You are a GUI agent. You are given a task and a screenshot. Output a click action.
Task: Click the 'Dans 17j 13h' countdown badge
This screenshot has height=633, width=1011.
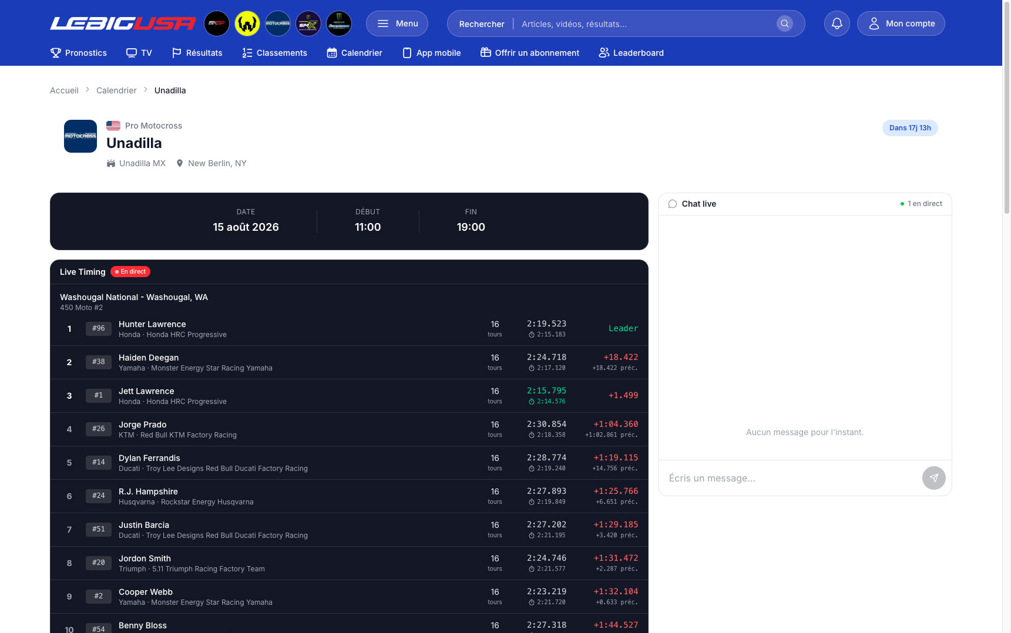click(x=910, y=128)
